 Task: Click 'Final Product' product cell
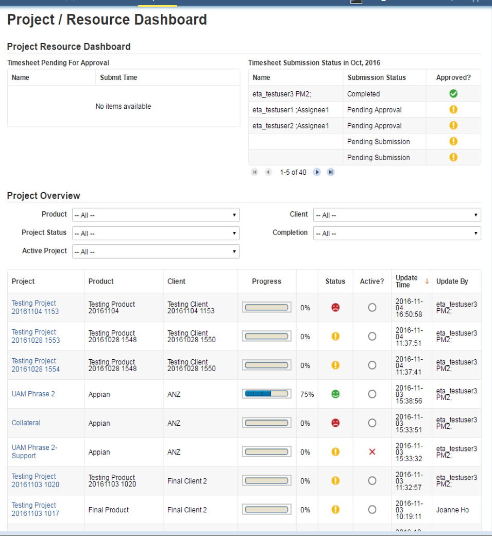109,510
